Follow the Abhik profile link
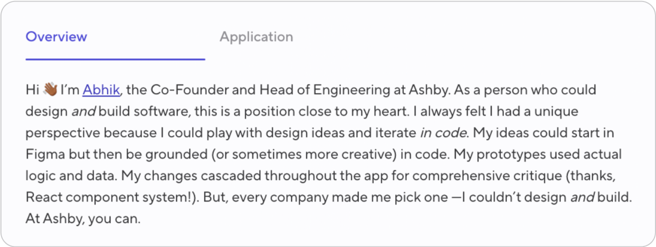 pos(101,90)
